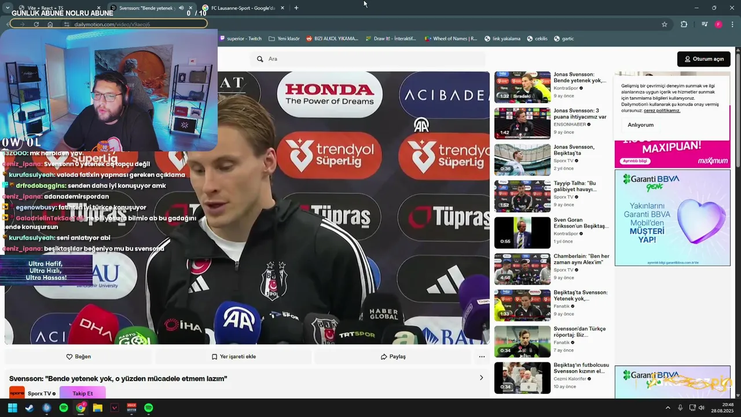The image size is (741, 417).
Task: Accept cookies with the Anlıyorum button
Action: pyautogui.click(x=640, y=125)
